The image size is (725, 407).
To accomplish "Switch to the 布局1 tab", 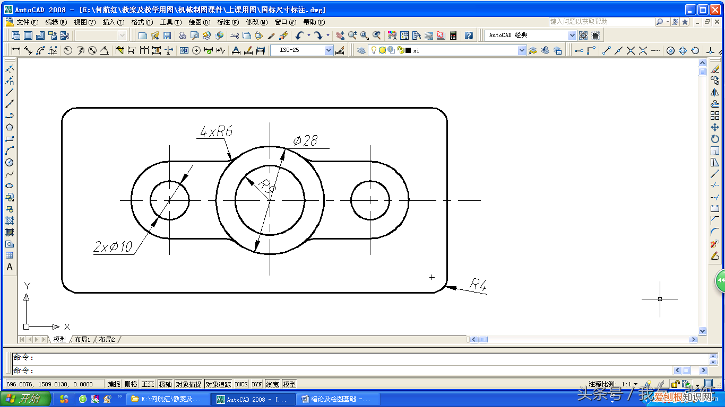I will point(82,339).
